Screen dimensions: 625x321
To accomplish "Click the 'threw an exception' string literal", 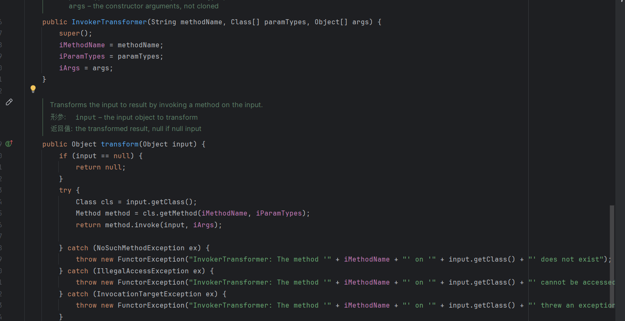I will 572,306.
